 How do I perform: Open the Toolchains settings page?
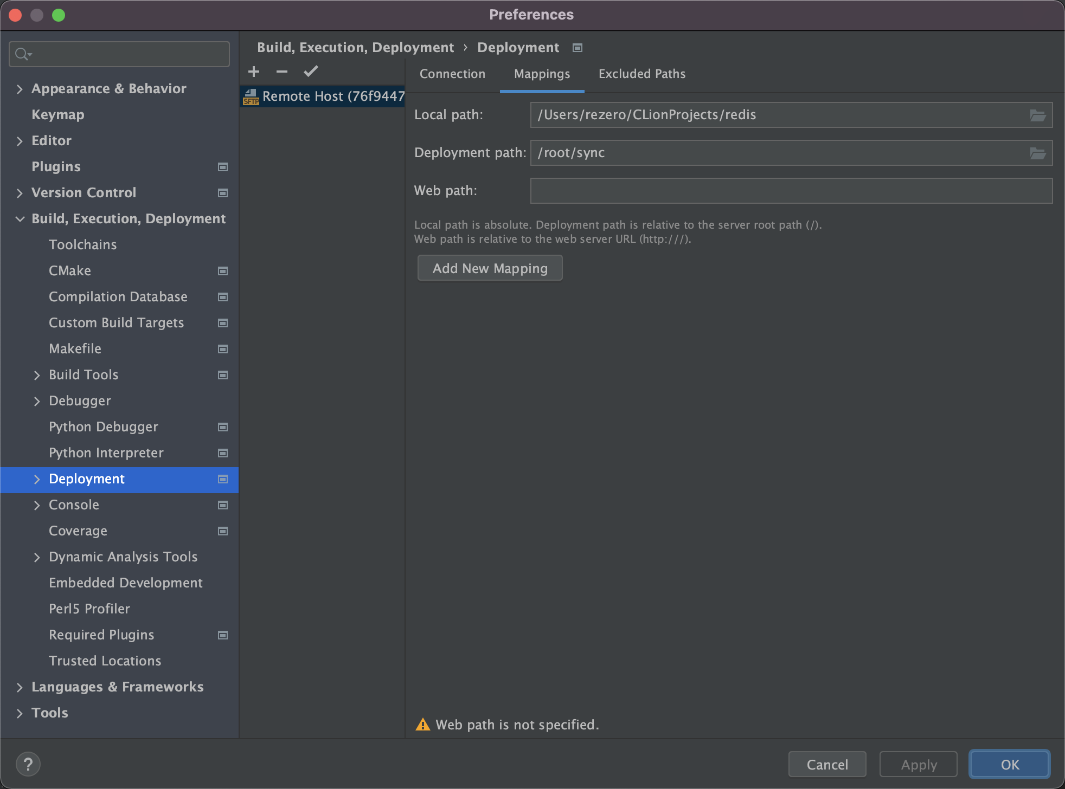pos(82,245)
